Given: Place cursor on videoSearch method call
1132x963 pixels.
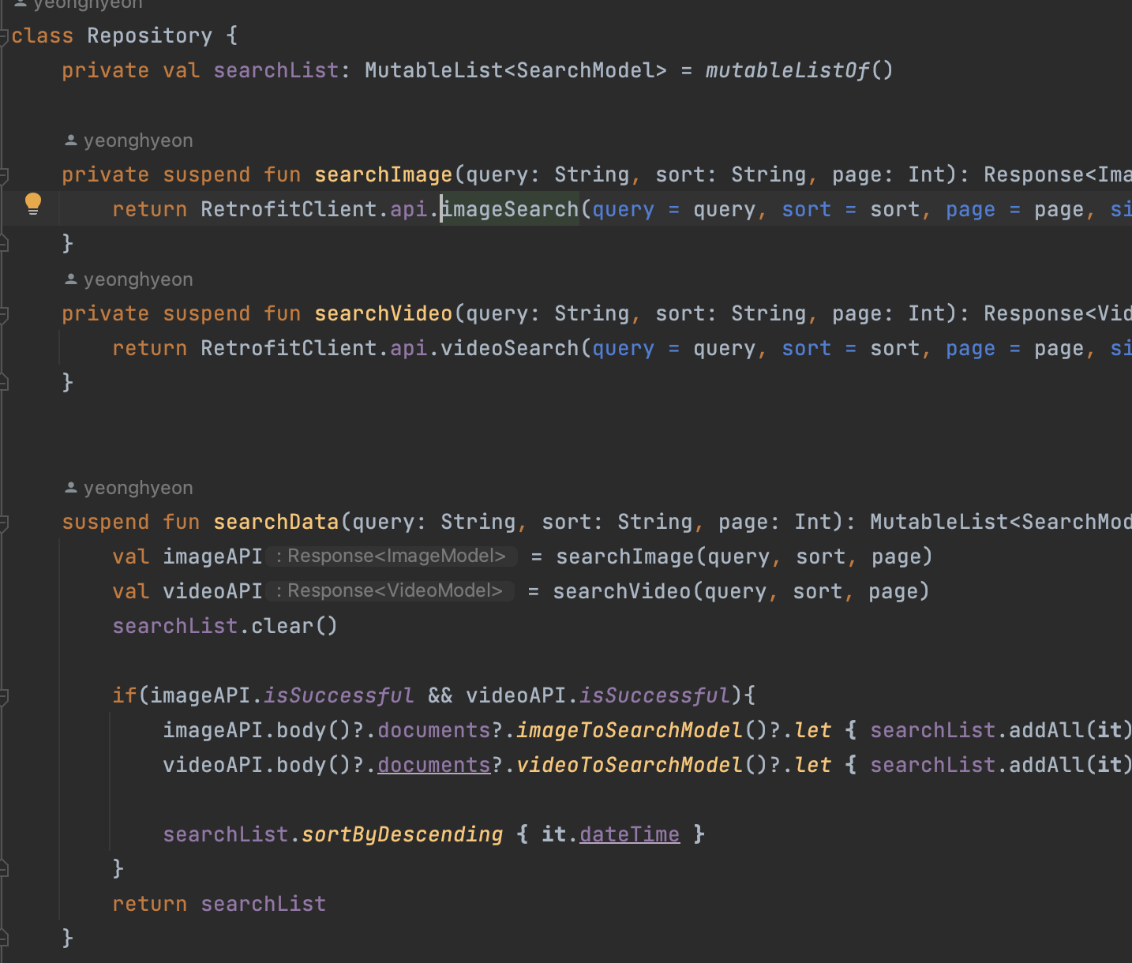Looking at the screenshot, I should pos(510,348).
